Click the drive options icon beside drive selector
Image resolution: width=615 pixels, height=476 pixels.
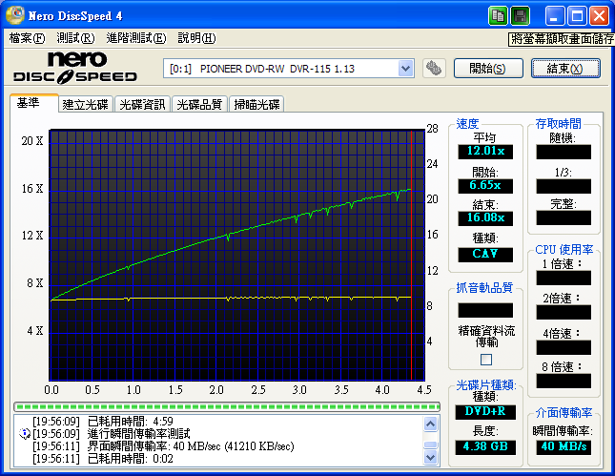pyautogui.click(x=433, y=69)
